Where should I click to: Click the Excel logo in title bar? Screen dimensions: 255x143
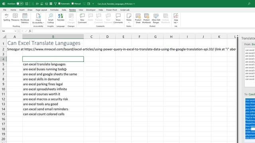click(4, 4)
